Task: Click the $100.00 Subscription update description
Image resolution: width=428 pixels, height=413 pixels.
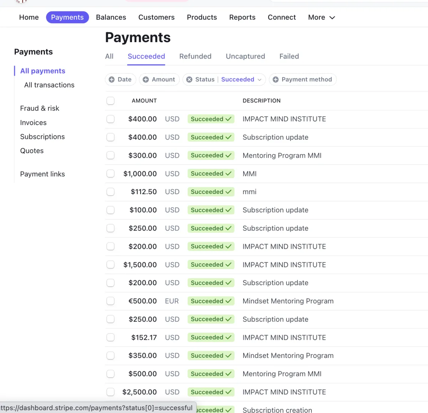Action: tap(275, 210)
